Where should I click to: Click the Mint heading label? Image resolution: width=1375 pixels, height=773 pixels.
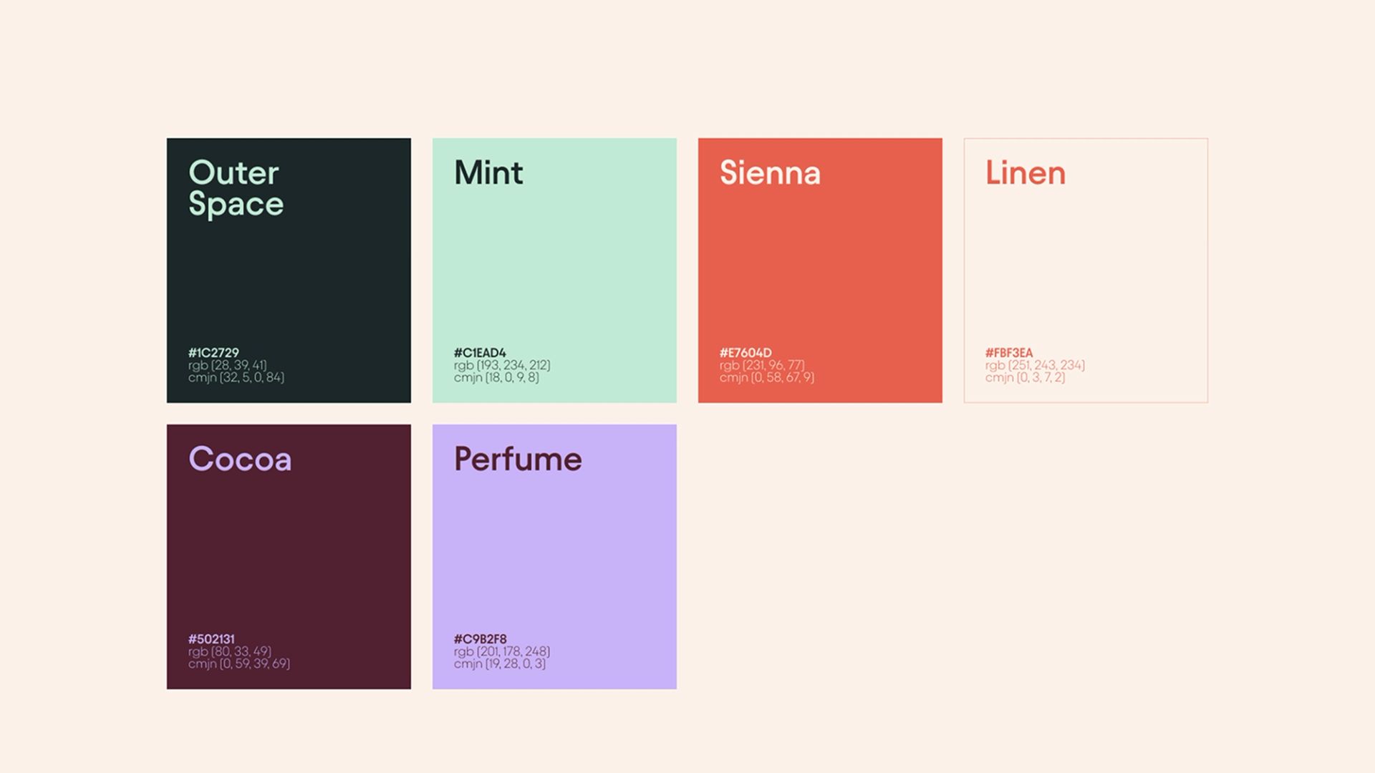coord(488,172)
